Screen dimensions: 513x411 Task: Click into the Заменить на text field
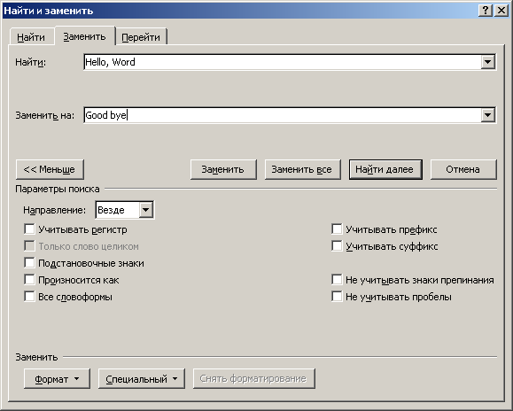(283, 115)
